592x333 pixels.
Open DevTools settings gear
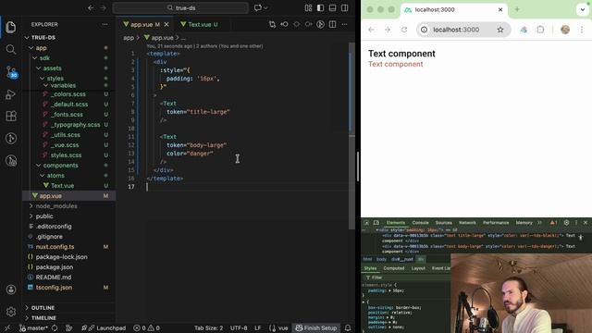pos(566,223)
